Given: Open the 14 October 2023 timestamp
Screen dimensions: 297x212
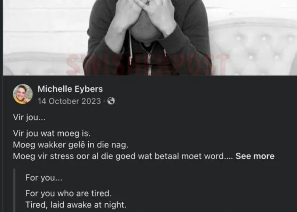Looking at the screenshot, I should click(69, 101).
